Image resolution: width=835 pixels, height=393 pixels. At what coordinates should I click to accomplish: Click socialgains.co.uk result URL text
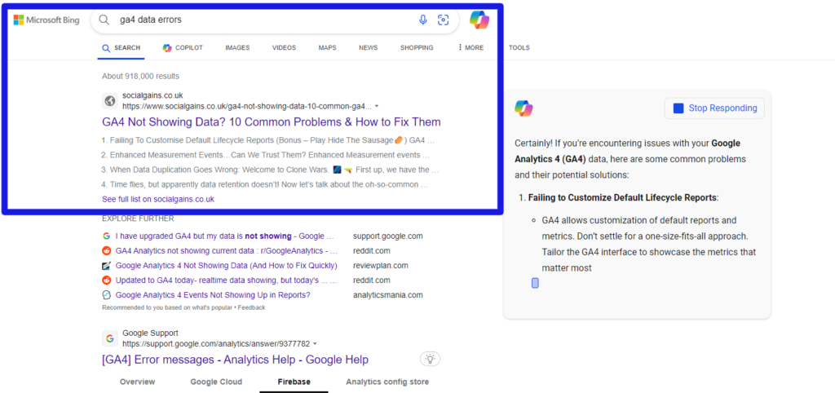[x=247, y=106]
